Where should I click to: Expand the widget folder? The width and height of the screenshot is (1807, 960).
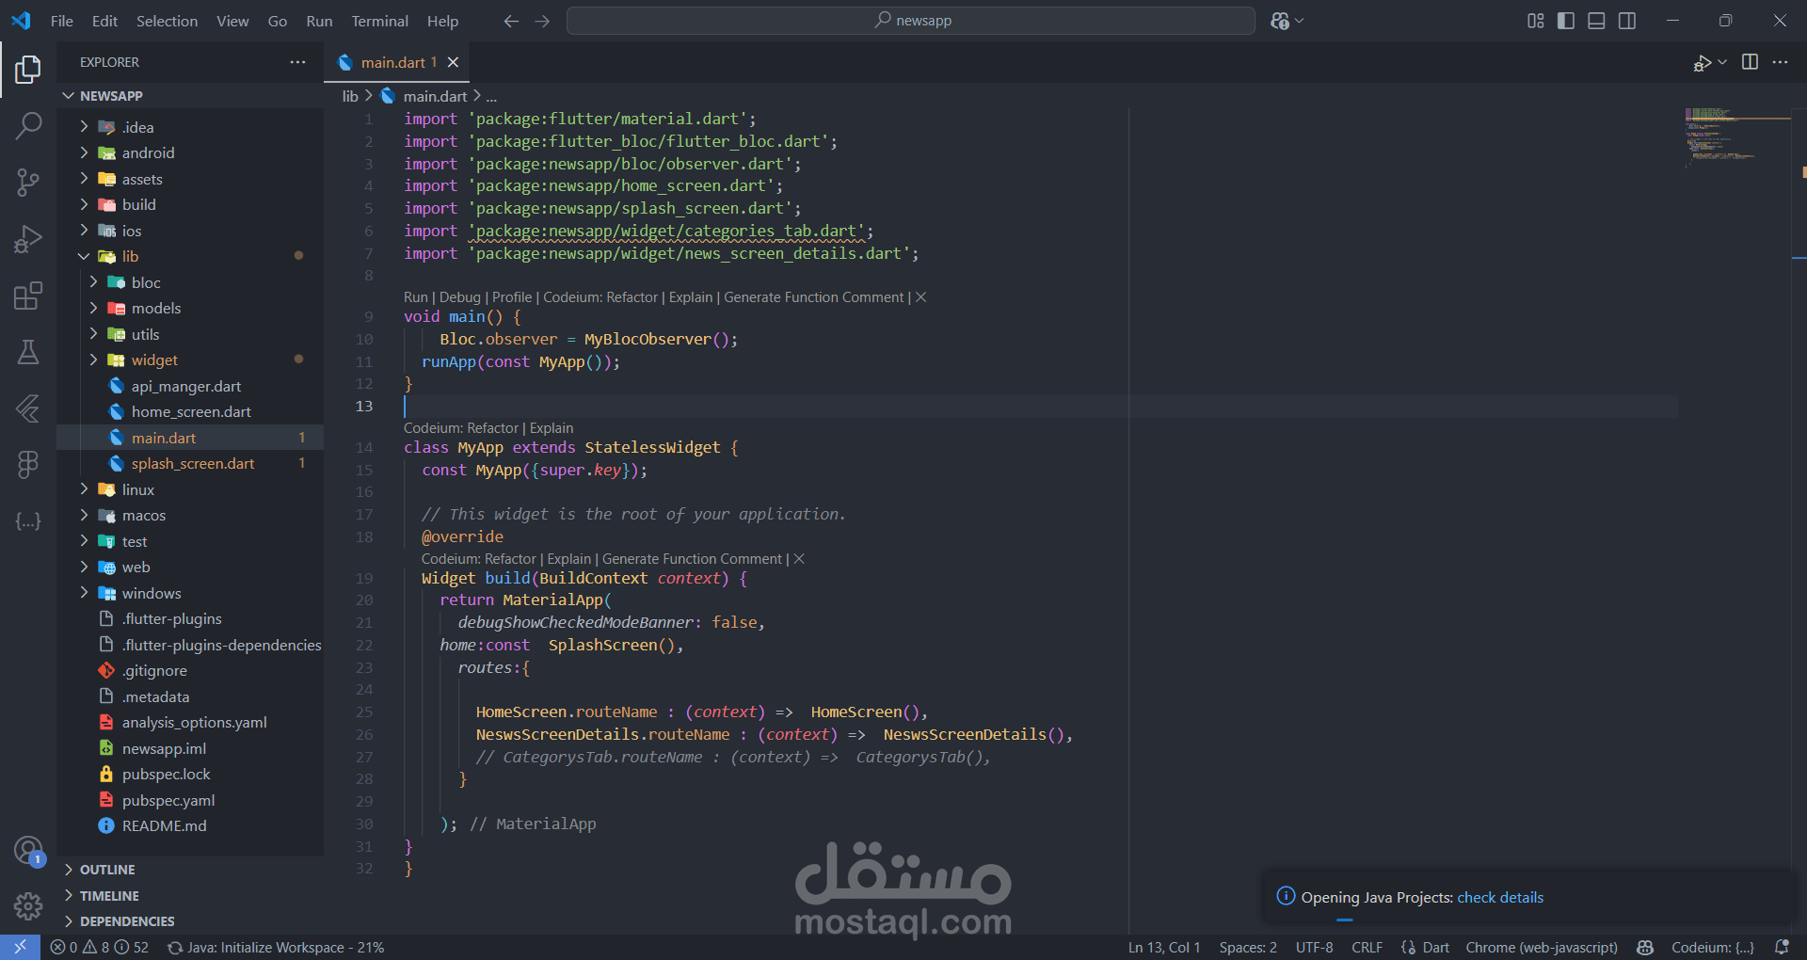coord(93,360)
